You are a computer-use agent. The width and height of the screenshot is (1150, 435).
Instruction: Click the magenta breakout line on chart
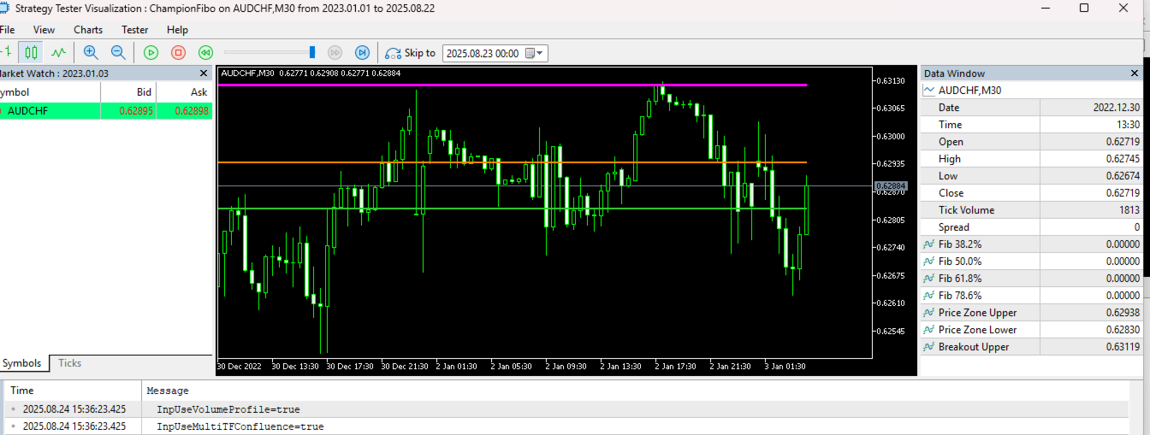(512, 85)
